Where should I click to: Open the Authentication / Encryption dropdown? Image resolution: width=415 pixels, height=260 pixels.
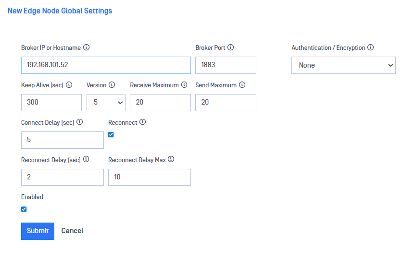(x=343, y=65)
